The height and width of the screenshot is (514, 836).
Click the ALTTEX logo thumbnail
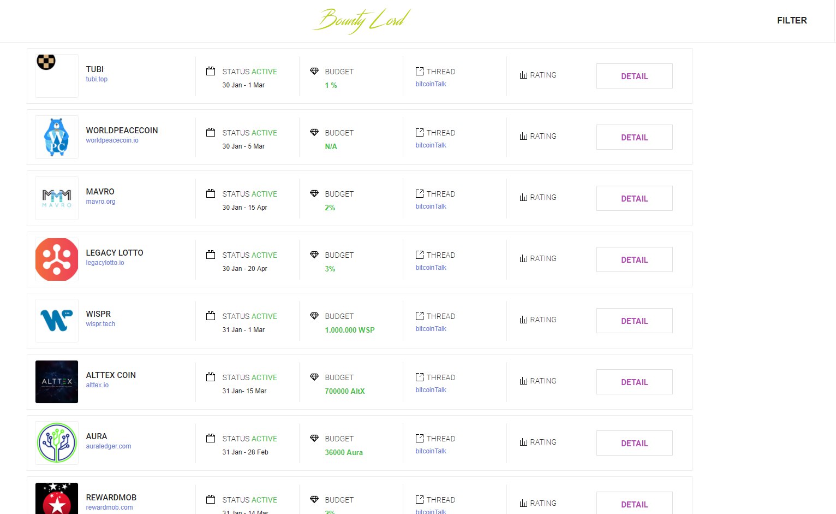[x=57, y=382]
